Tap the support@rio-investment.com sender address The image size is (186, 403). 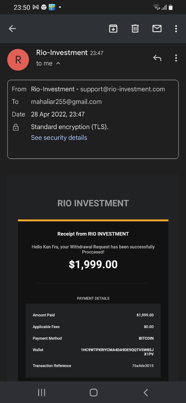point(122,89)
